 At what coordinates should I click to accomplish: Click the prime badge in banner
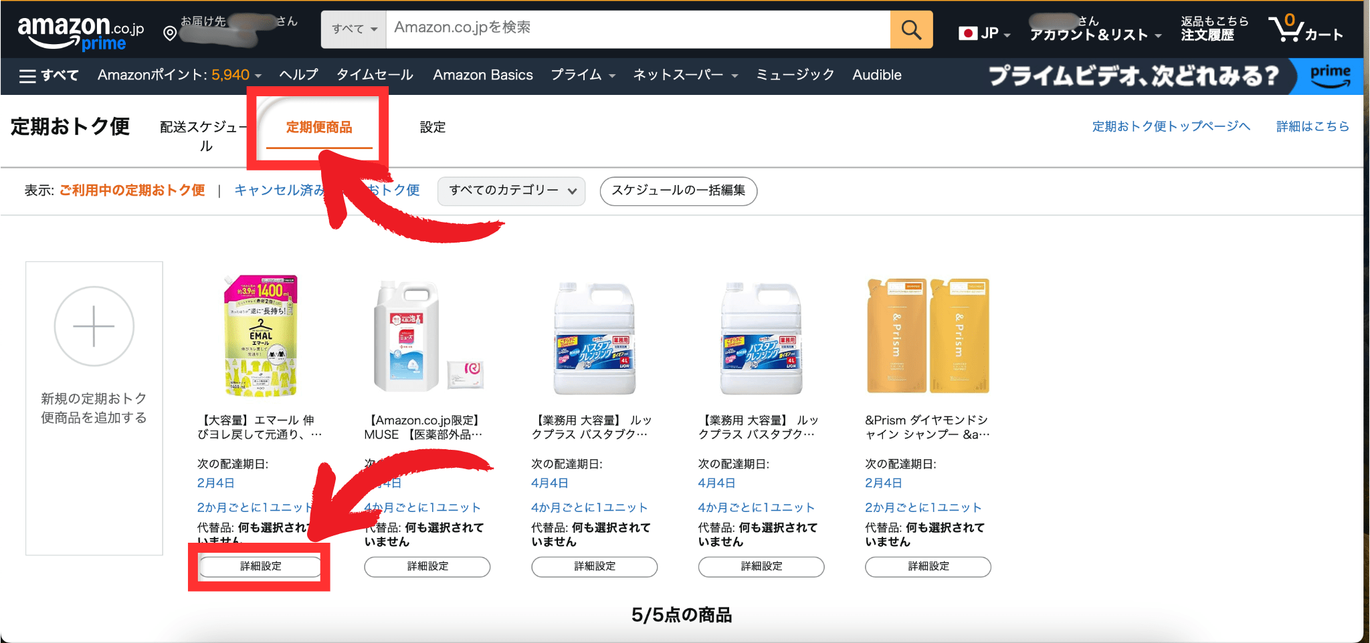pos(1330,76)
